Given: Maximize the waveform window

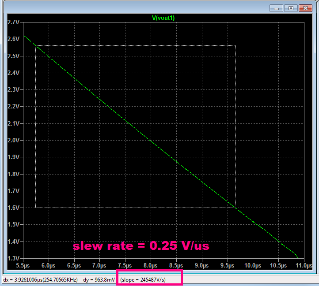Looking at the screenshot, I should coord(291,8).
